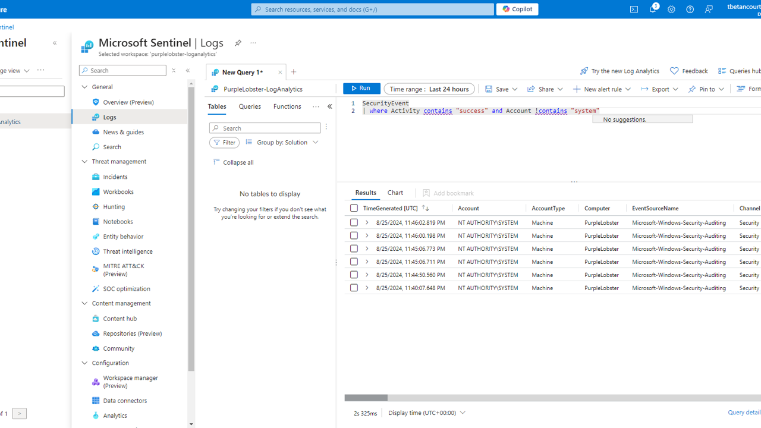761x428 pixels.
Task: Open the Pin to dropdown
Action: click(x=706, y=89)
